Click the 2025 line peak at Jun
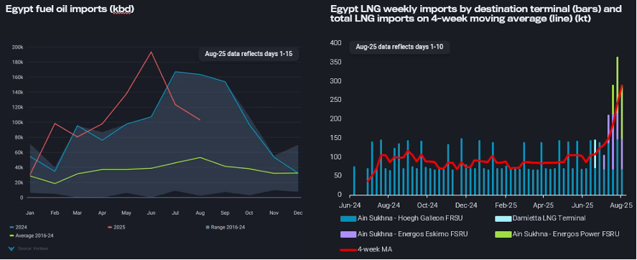This screenshot has width=637, height=260. pos(151,52)
